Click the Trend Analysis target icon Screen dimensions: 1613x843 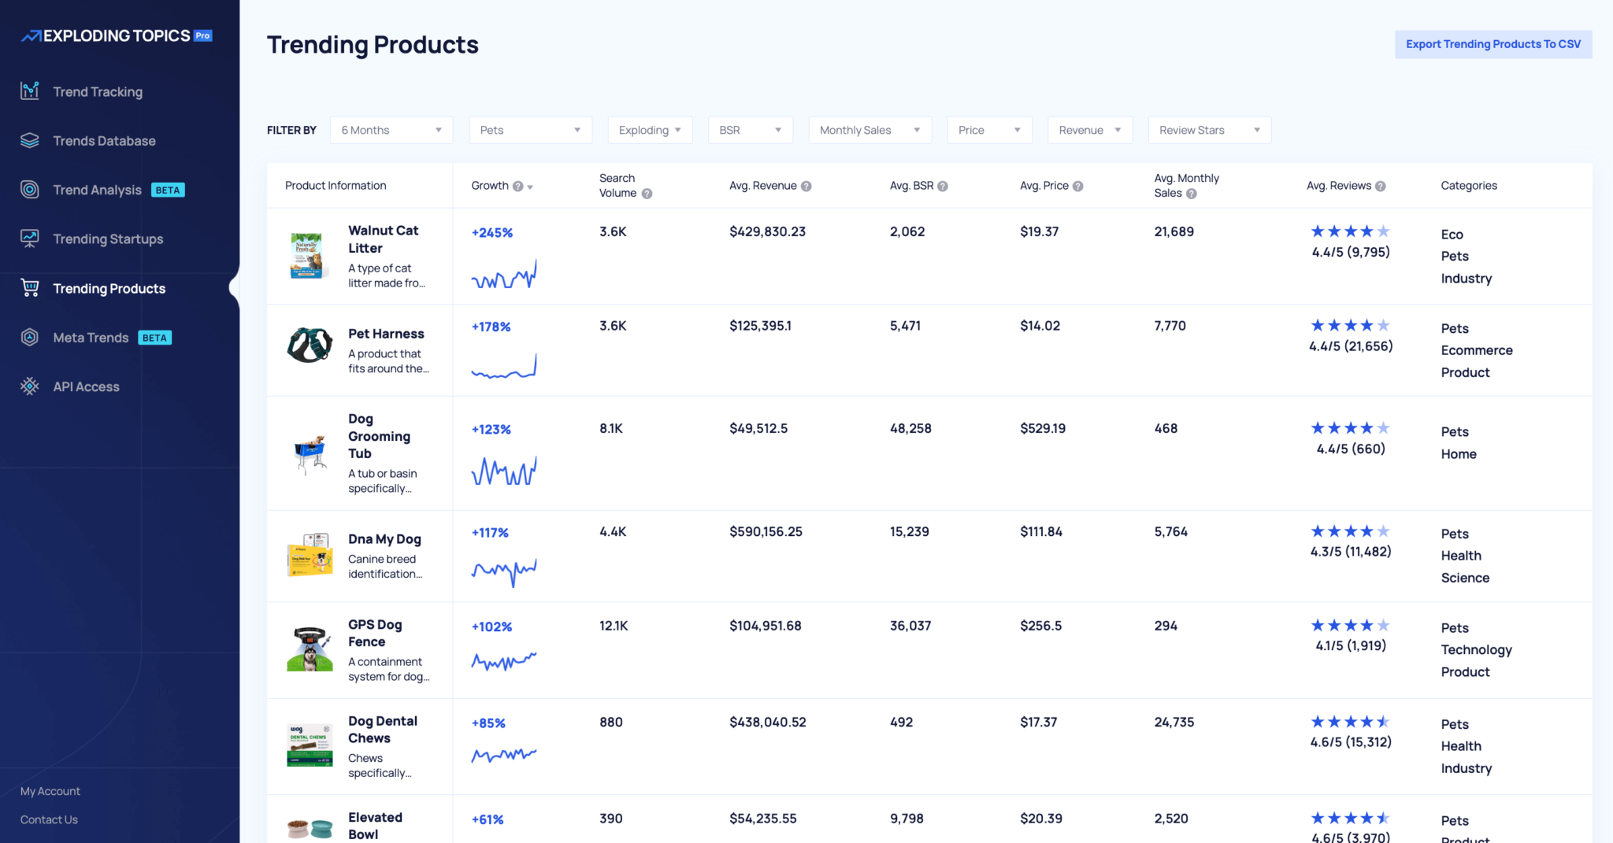tap(30, 190)
